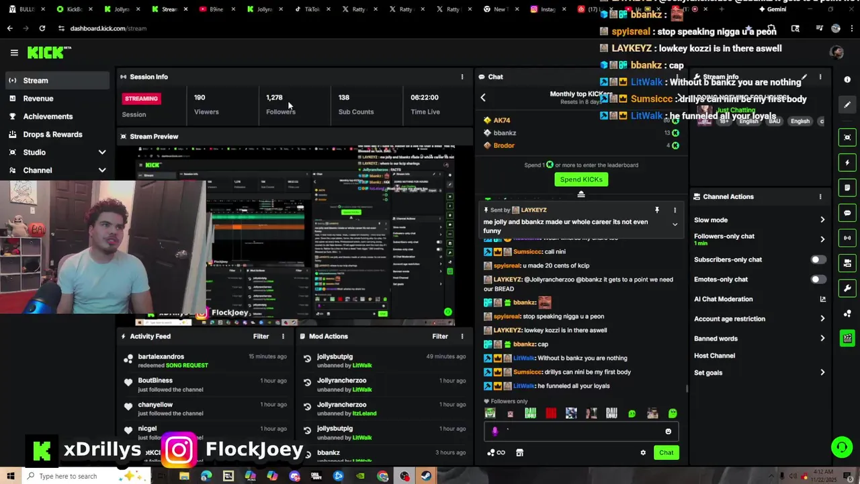
Task: Open the hamburger menu beside the Kick logo
Action: point(14,52)
